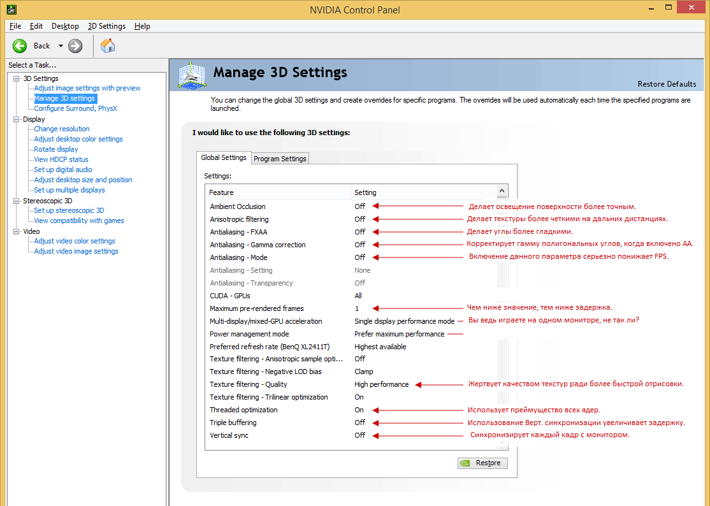The height and width of the screenshot is (506, 710).
Task: Open the 3D Settings menu
Action: 106,26
